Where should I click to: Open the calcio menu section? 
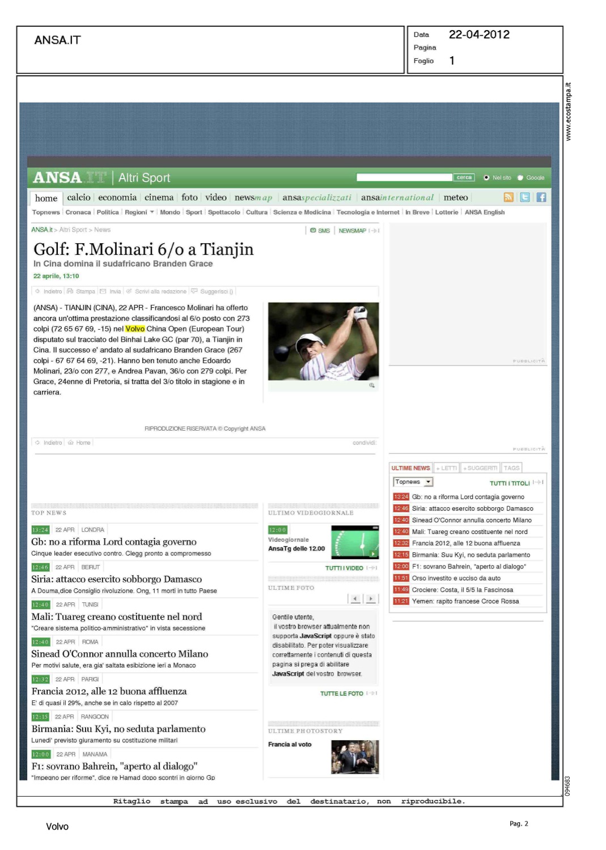79,197
